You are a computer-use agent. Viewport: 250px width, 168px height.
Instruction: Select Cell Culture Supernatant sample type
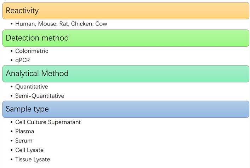coord(48,122)
